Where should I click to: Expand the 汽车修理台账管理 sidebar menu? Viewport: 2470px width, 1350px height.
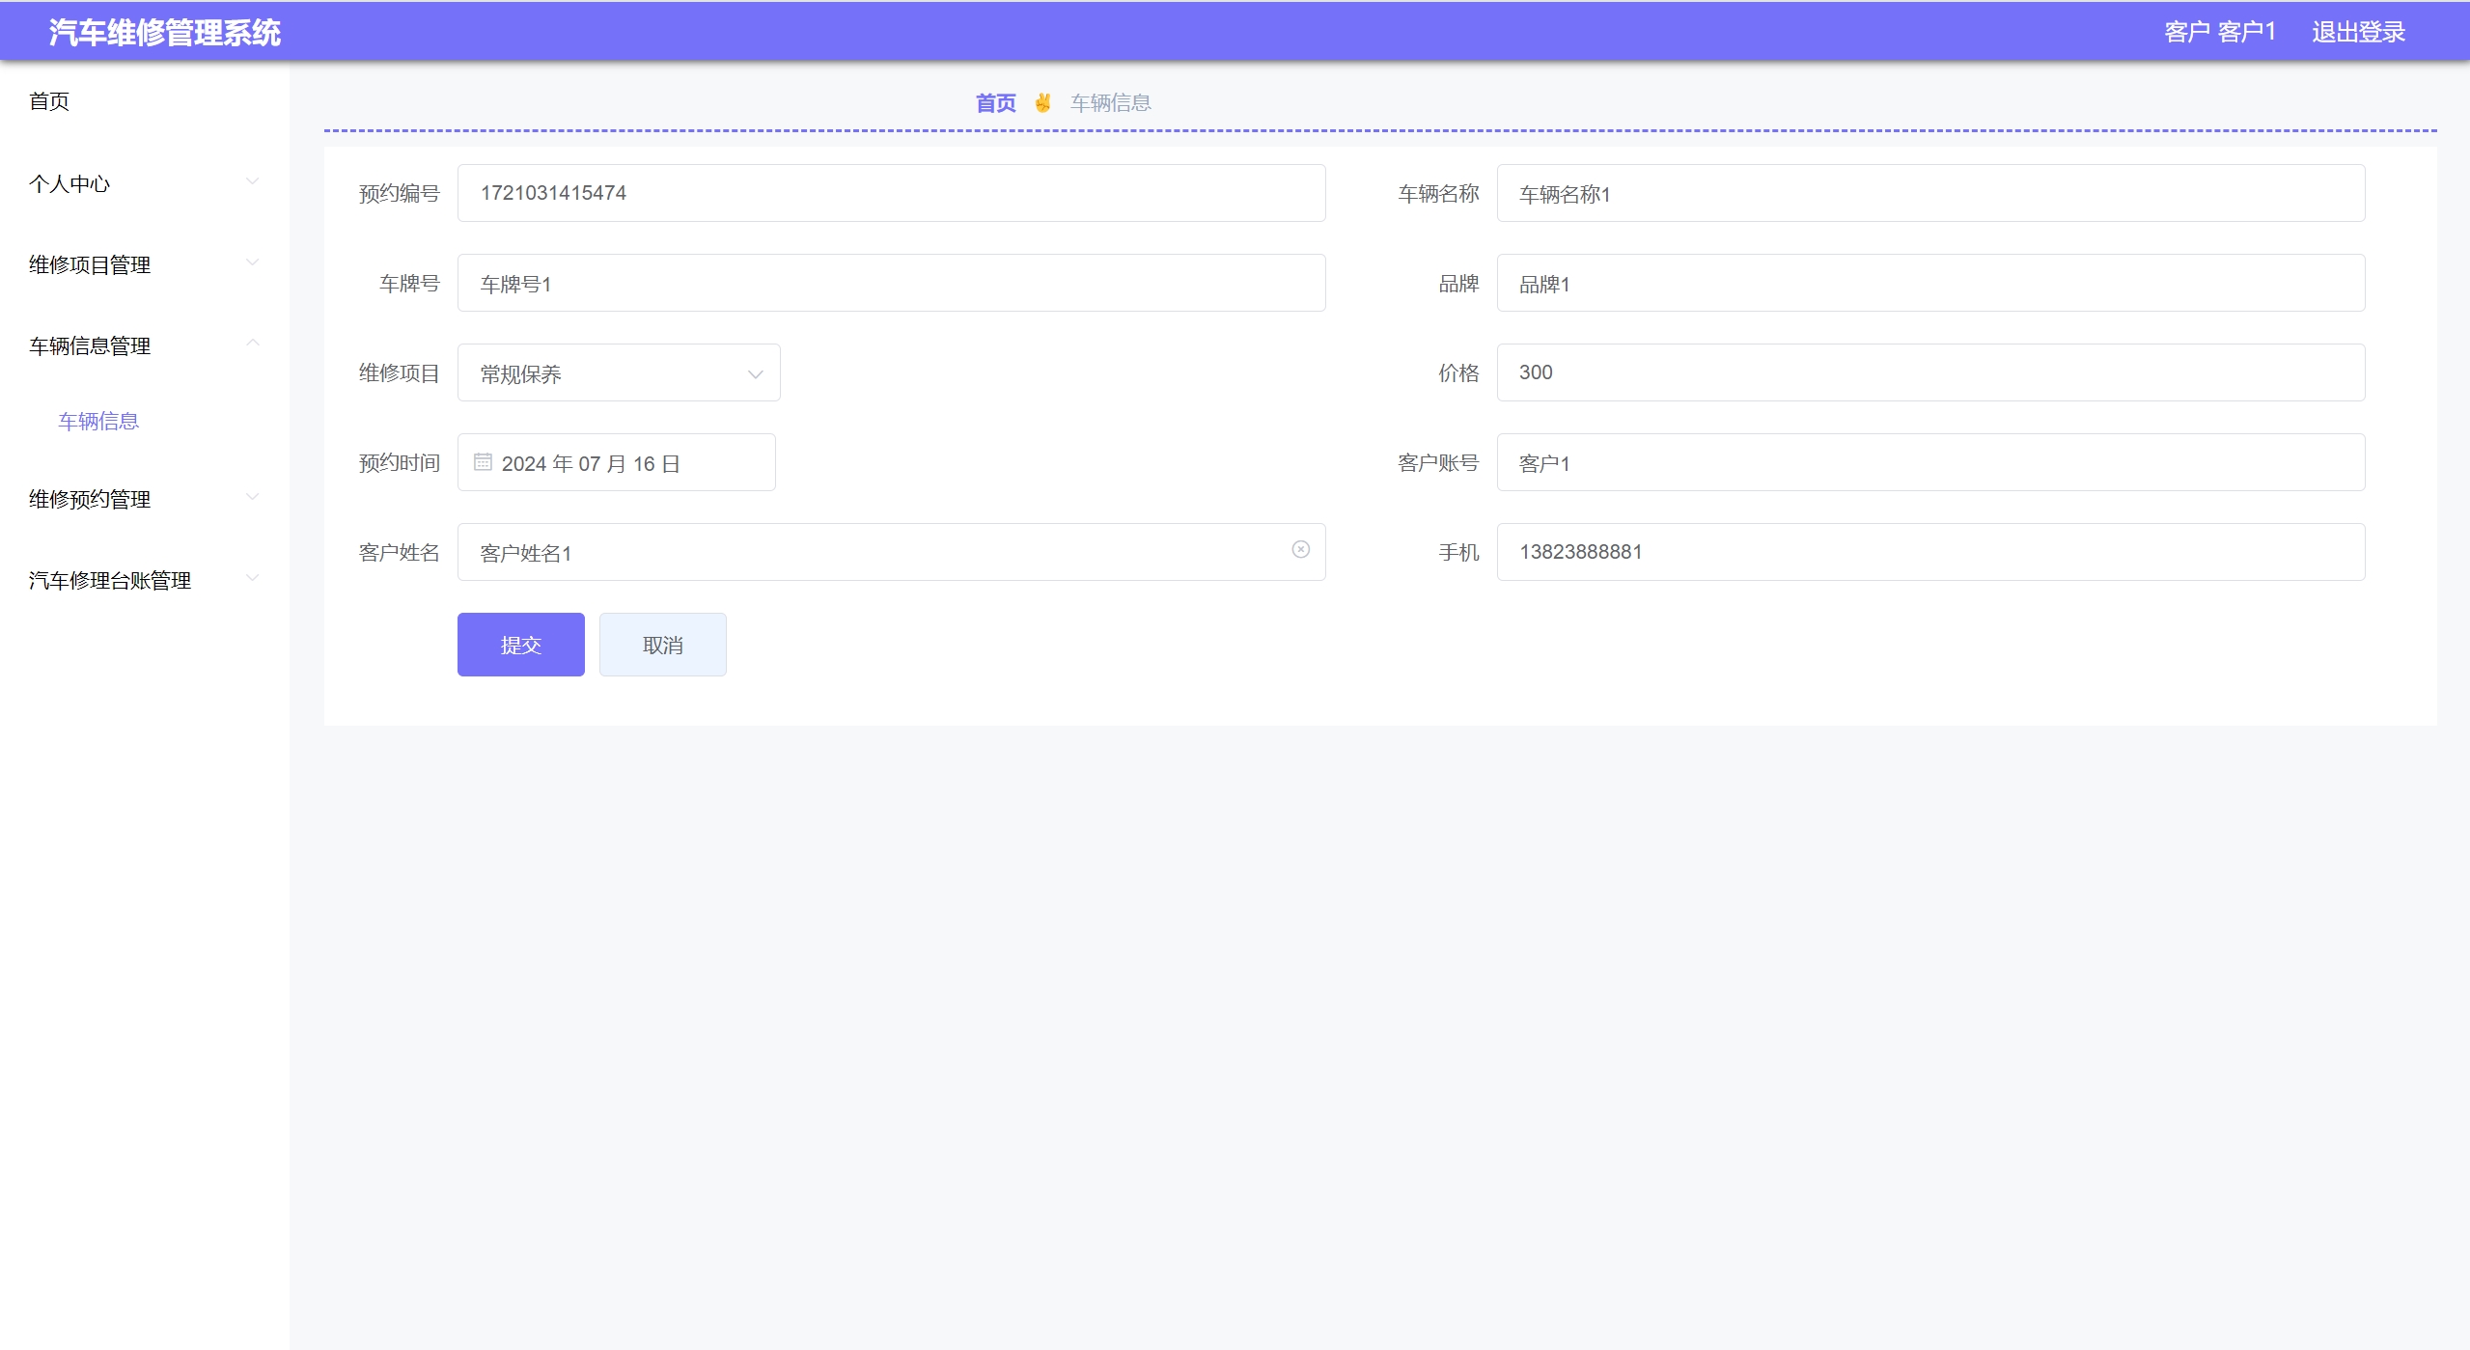coord(143,580)
